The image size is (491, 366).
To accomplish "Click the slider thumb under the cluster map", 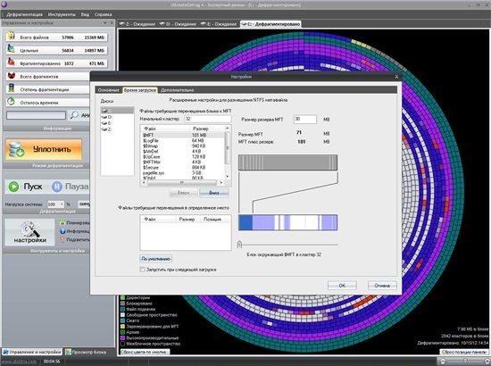I will point(239,245).
